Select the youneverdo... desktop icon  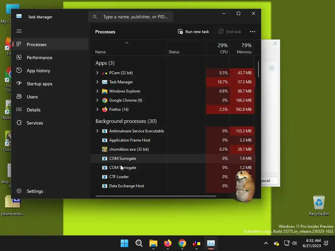pyautogui.click(x=13, y=206)
